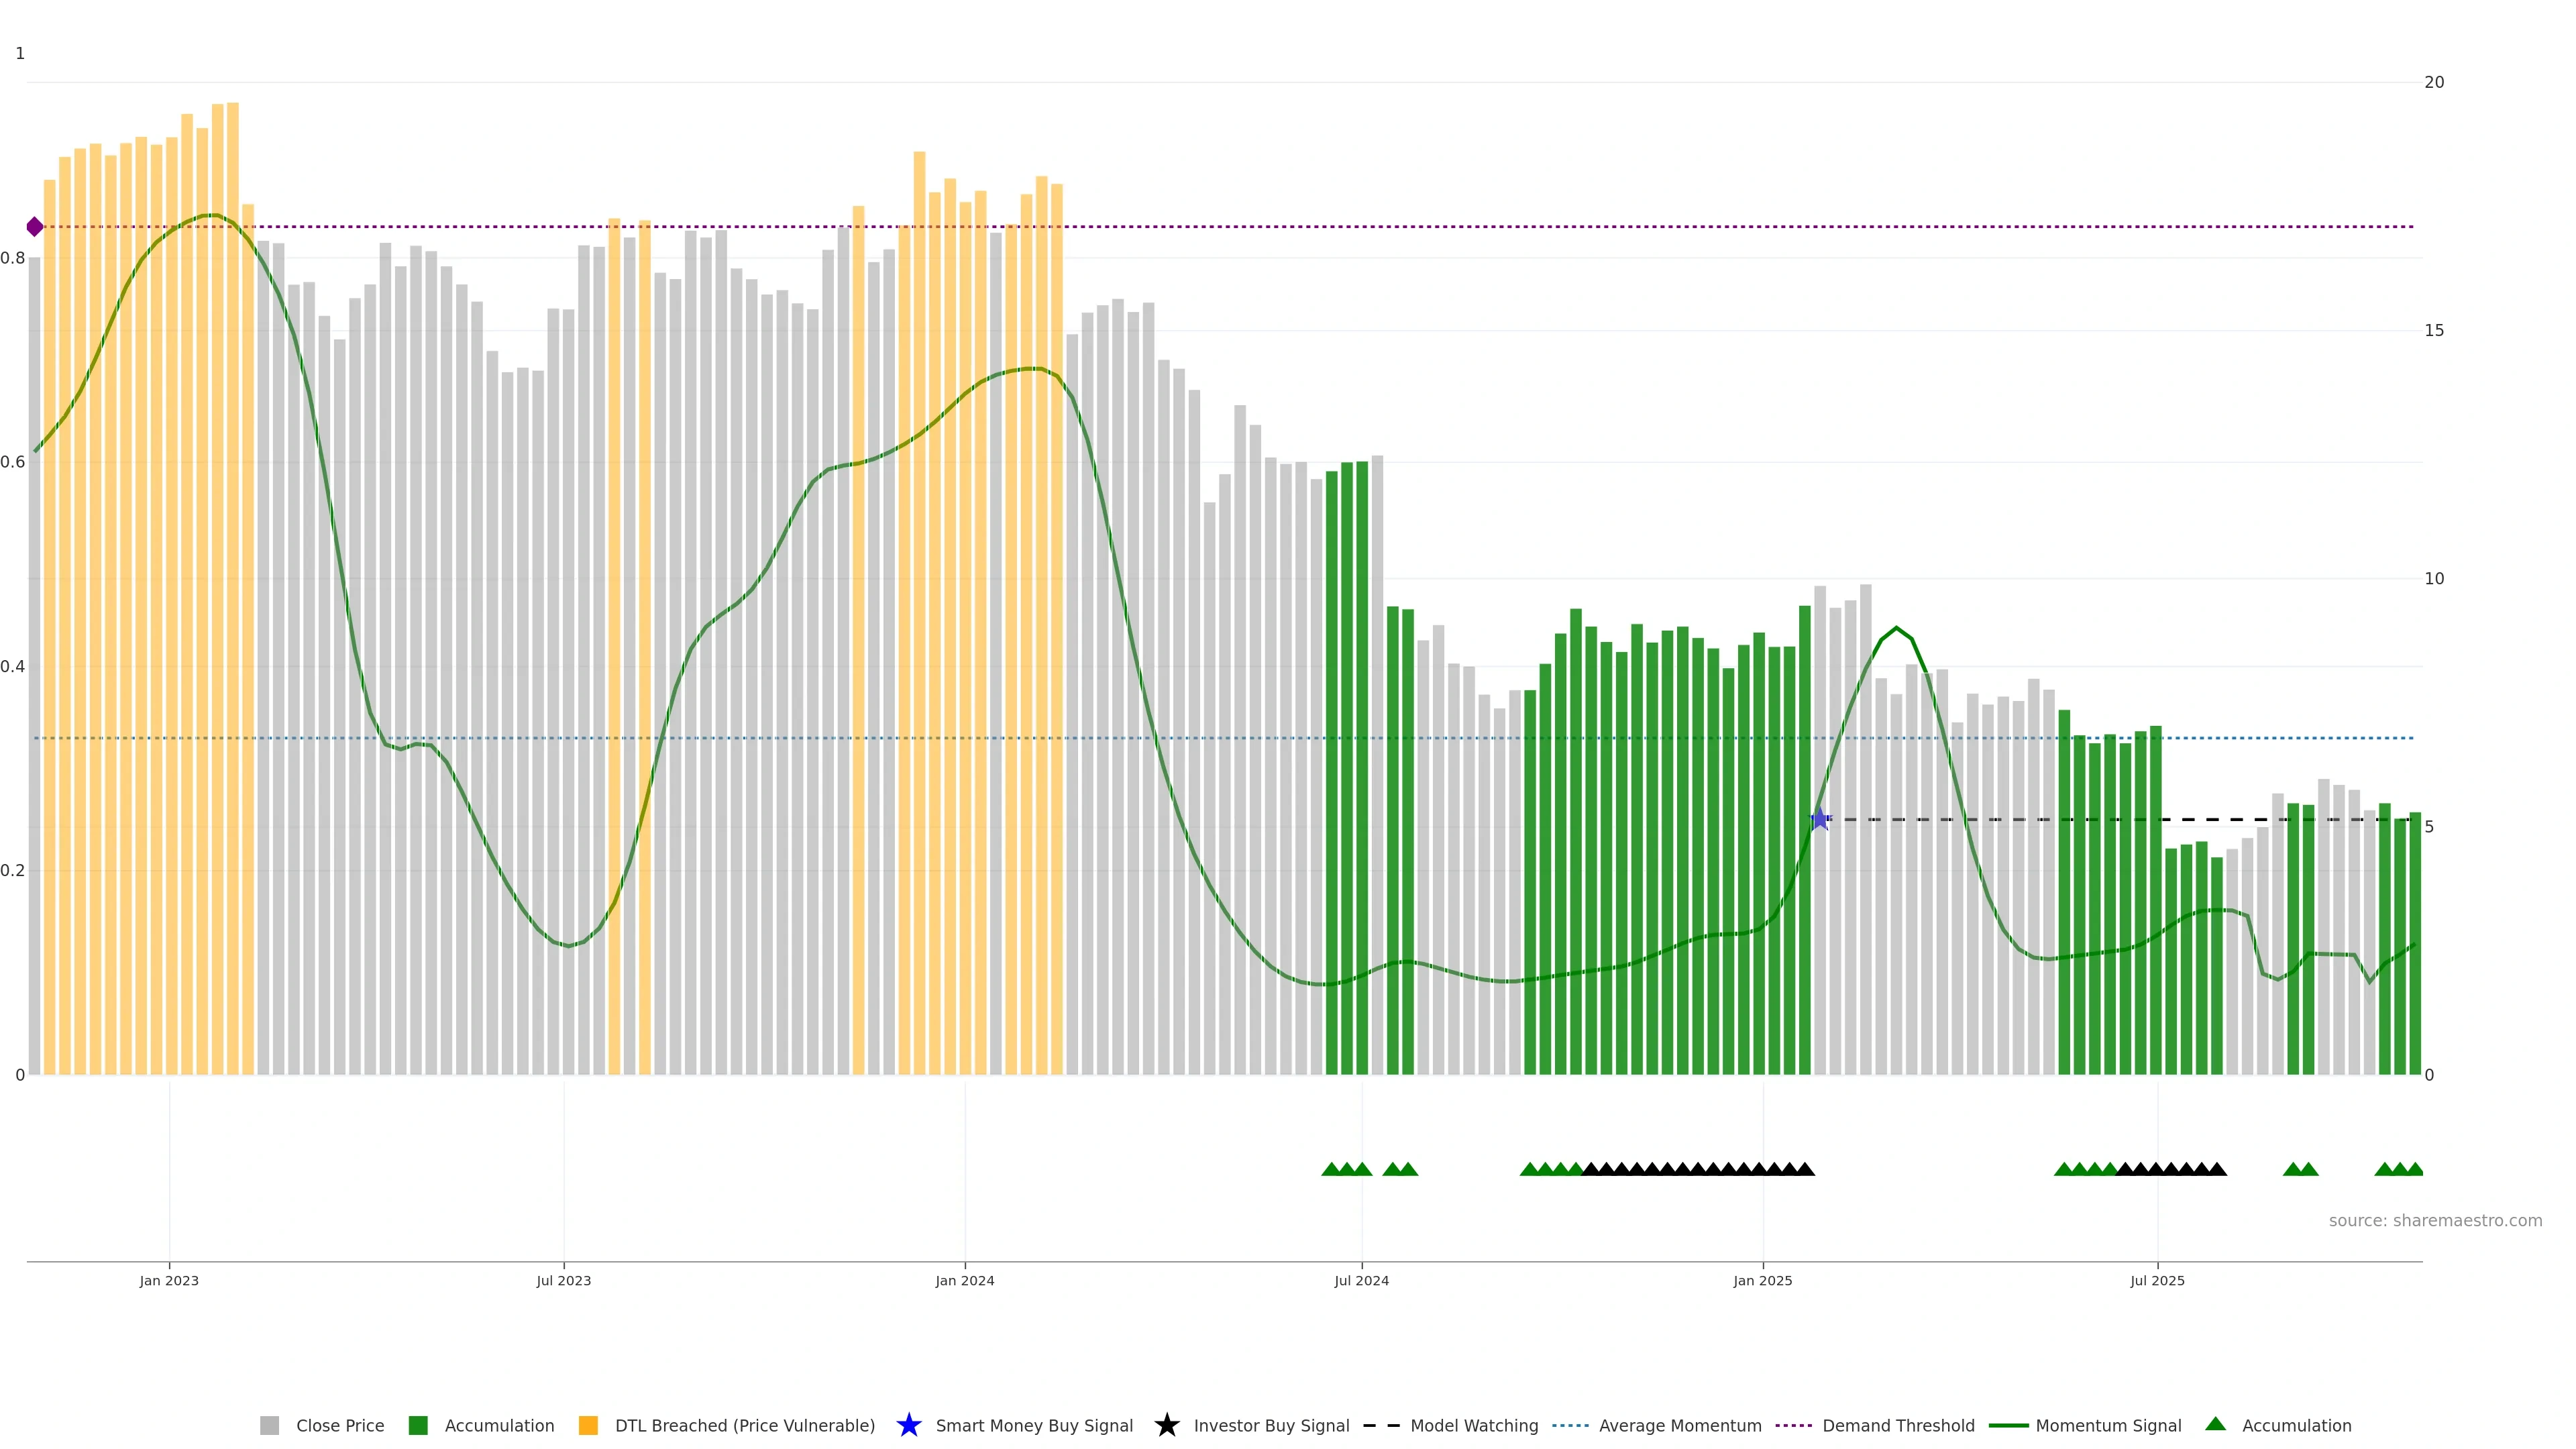
Task: Click the purple diamond Demand Threshold marker
Action: (35, 227)
